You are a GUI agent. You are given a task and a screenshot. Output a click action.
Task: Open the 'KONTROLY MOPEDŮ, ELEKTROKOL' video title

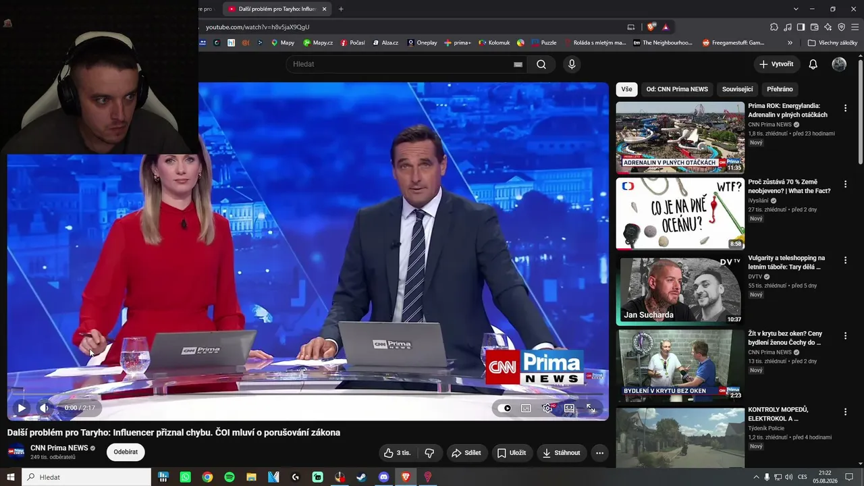coord(778,414)
